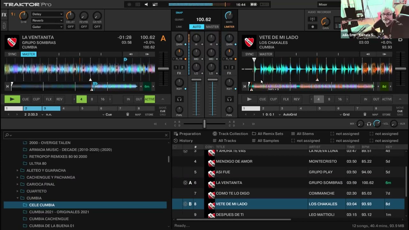Set loop OUT on deck B
The height and width of the screenshot is (230, 409).
[x=376, y=99]
